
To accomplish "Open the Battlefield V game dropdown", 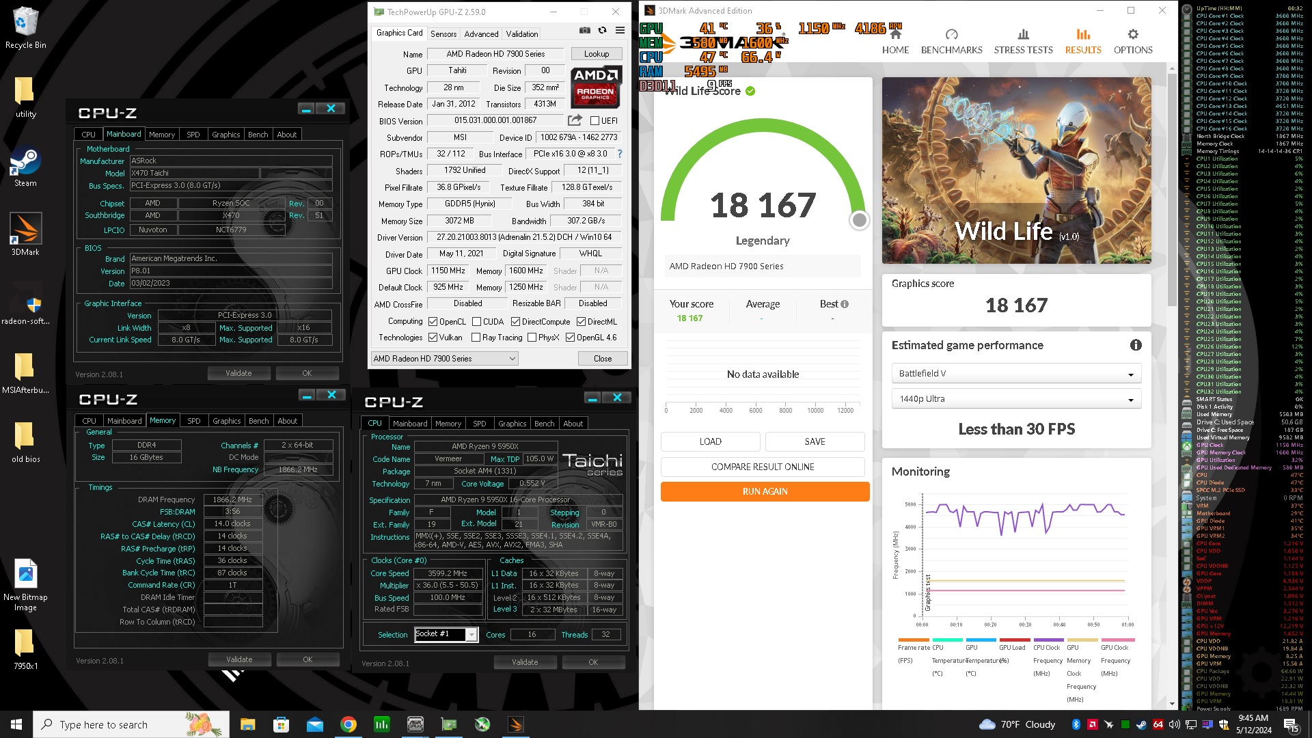I will tap(1016, 374).
